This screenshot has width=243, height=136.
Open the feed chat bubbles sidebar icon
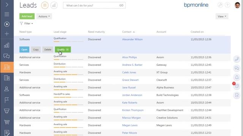point(7,56)
